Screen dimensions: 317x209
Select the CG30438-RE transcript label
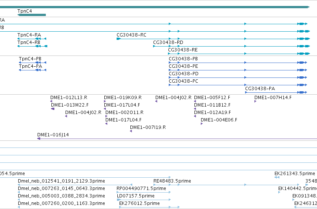pos(183,50)
